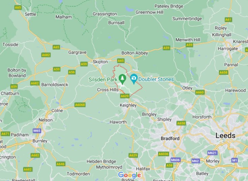Click the Hebden Bridge label
This screenshot has width=248, height=181.
click(101, 161)
